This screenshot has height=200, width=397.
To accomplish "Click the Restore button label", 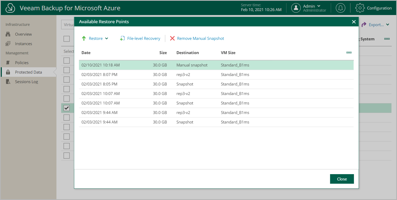I will pos(96,39).
